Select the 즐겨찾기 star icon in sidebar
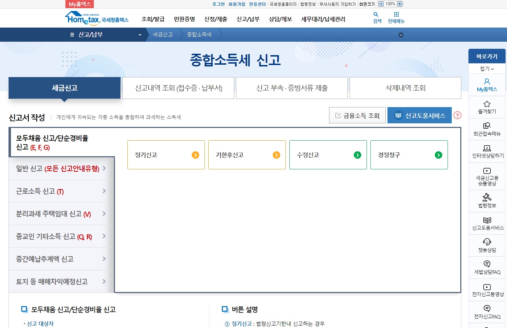This screenshot has height=328, width=507. 487,107
